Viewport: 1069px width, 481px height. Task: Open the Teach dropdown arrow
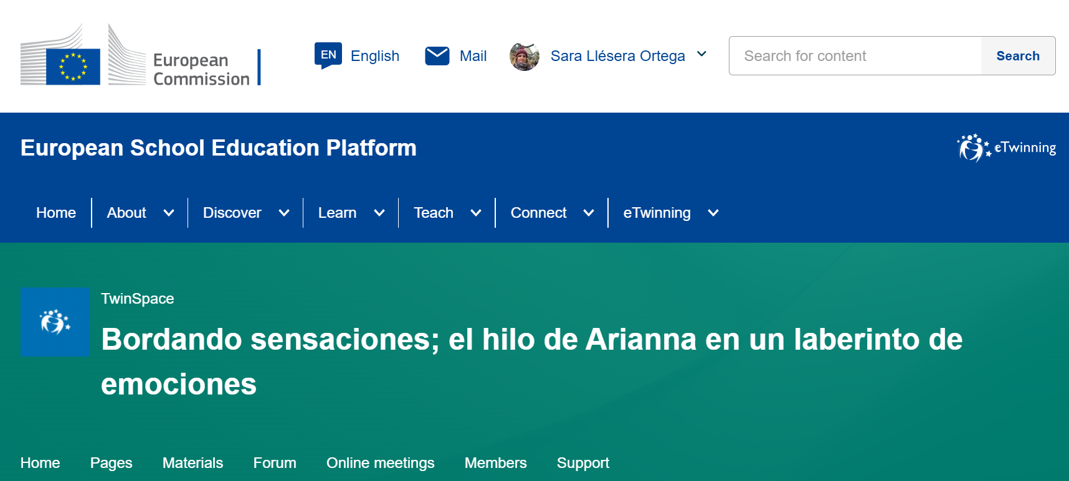click(476, 213)
